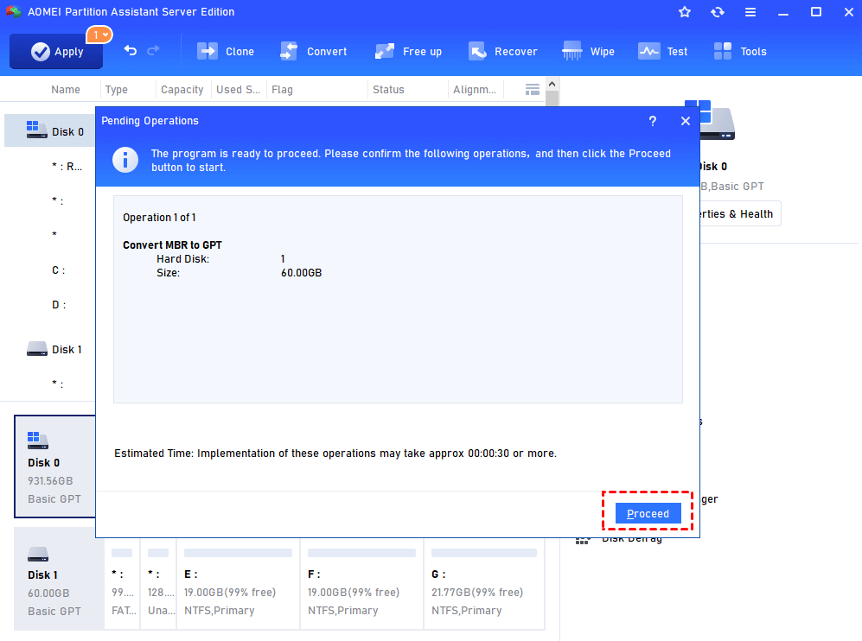Click the Properties & Health button

pyautogui.click(x=739, y=213)
